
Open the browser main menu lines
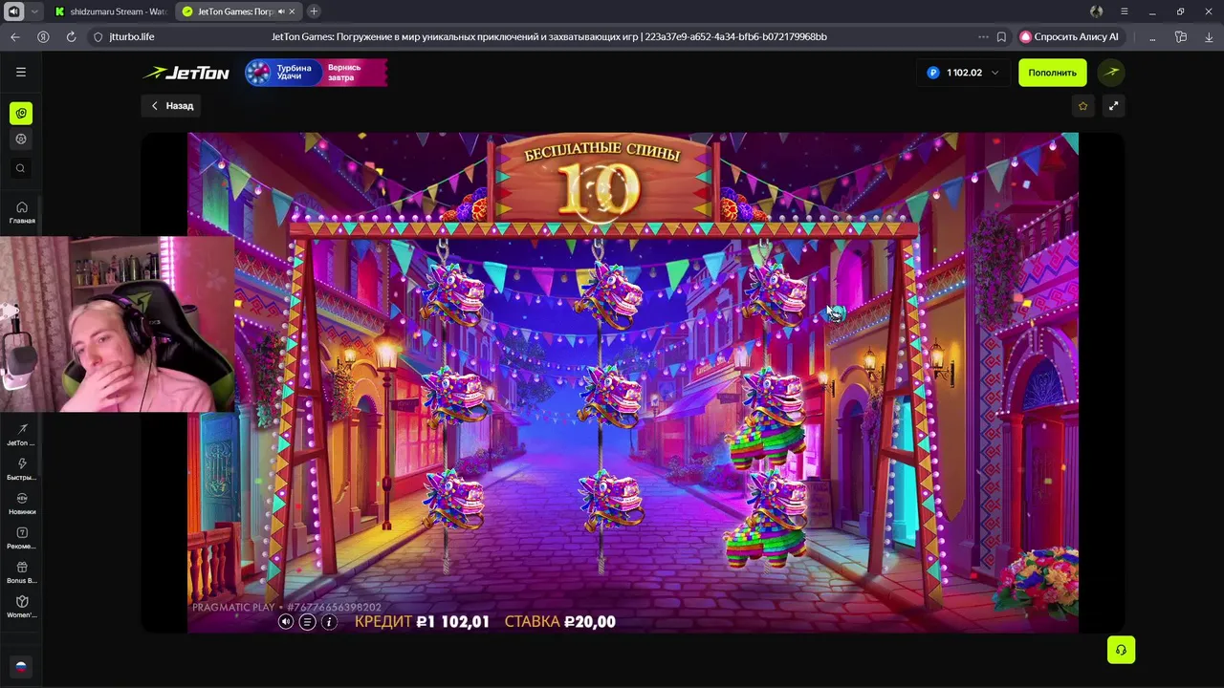click(x=1125, y=11)
